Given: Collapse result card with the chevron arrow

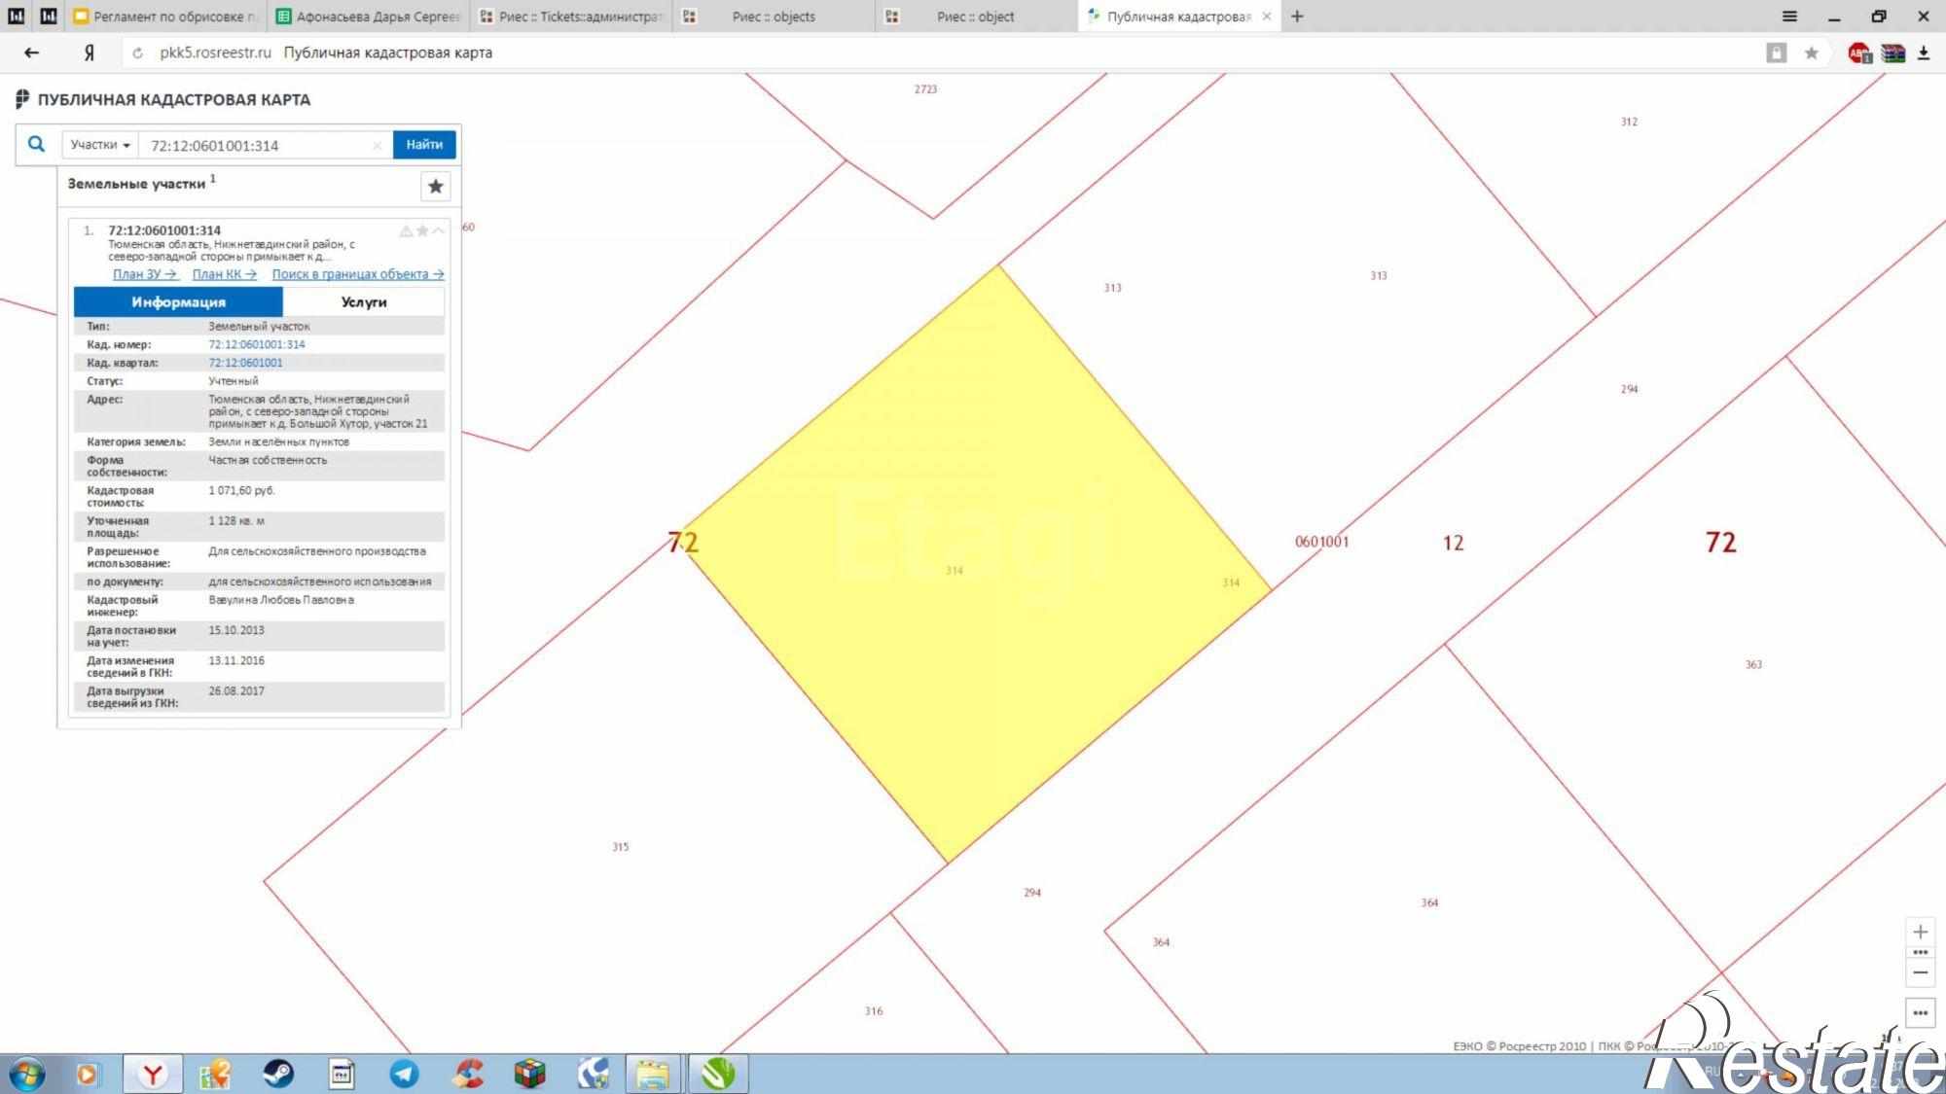Looking at the screenshot, I should (439, 230).
